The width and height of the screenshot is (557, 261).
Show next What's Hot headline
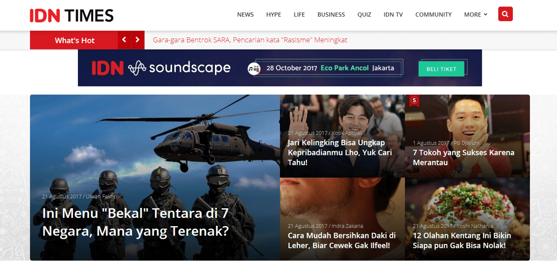pyautogui.click(x=137, y=40)
